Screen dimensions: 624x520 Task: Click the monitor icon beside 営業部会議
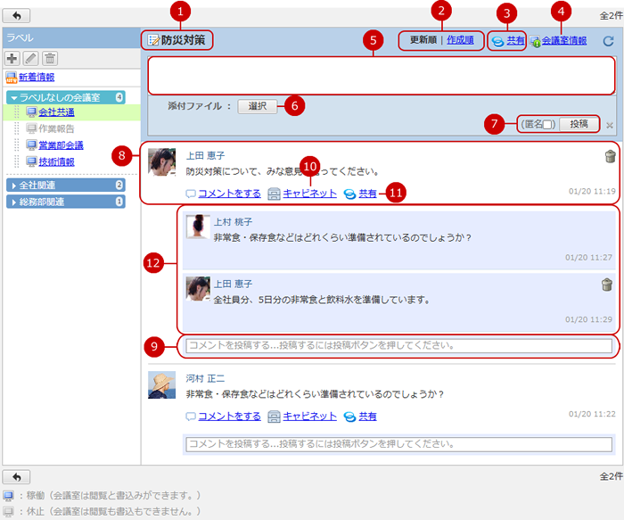pyautogui.click(x=31, y=145)
